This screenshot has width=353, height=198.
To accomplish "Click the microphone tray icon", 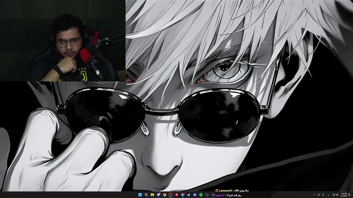I will 323,195.
